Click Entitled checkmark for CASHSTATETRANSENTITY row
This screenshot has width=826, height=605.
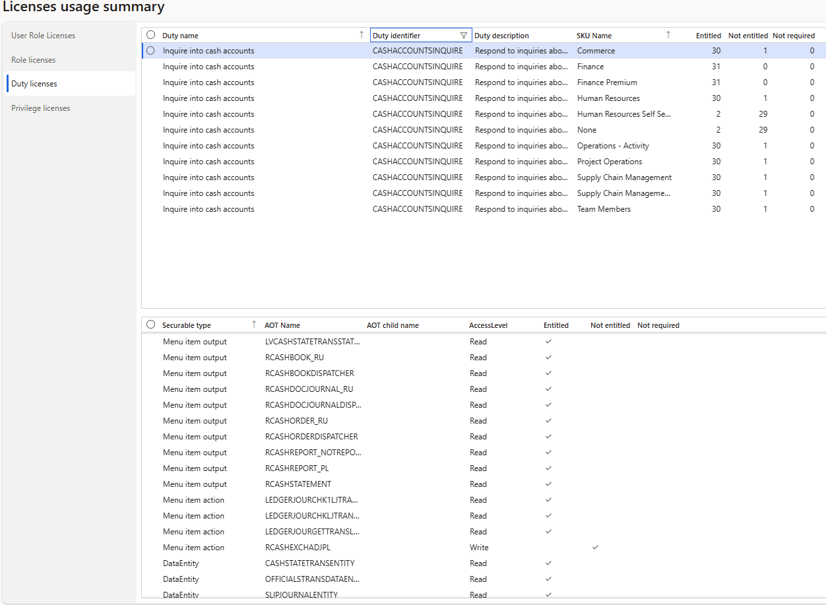coord(548,563)
